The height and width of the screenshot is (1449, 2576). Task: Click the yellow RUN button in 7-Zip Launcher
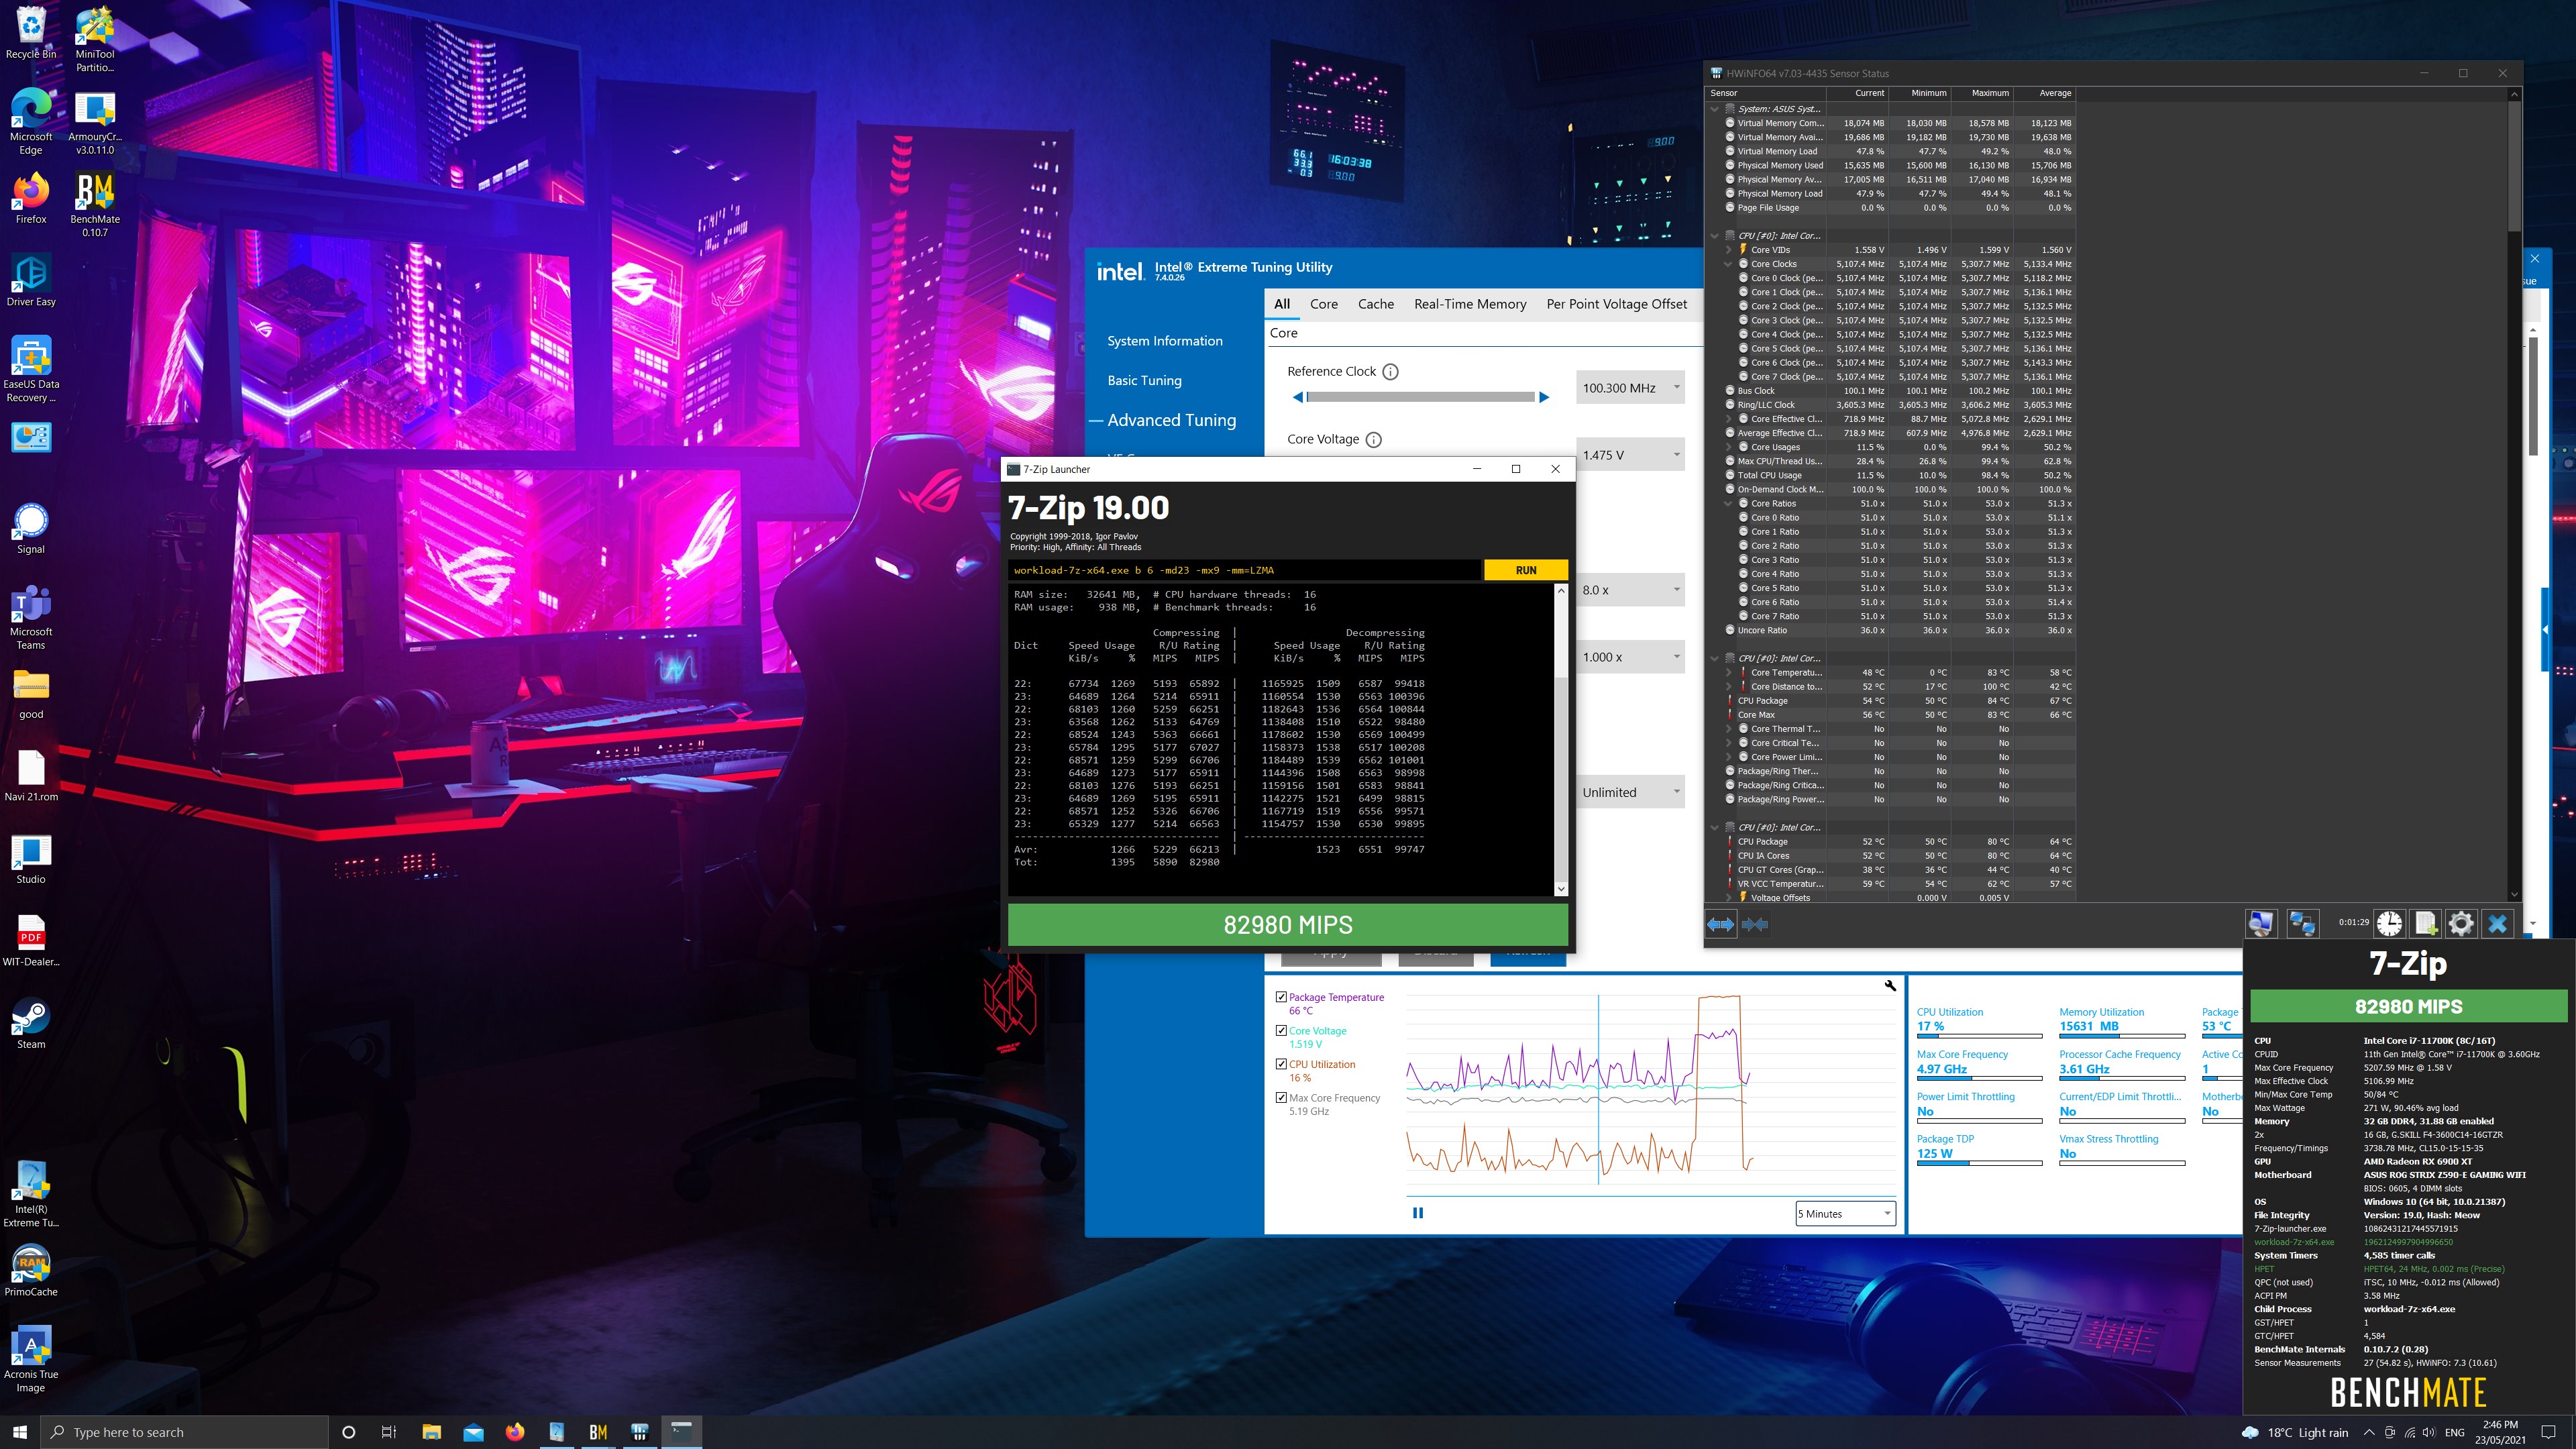tap(1525, 570)
